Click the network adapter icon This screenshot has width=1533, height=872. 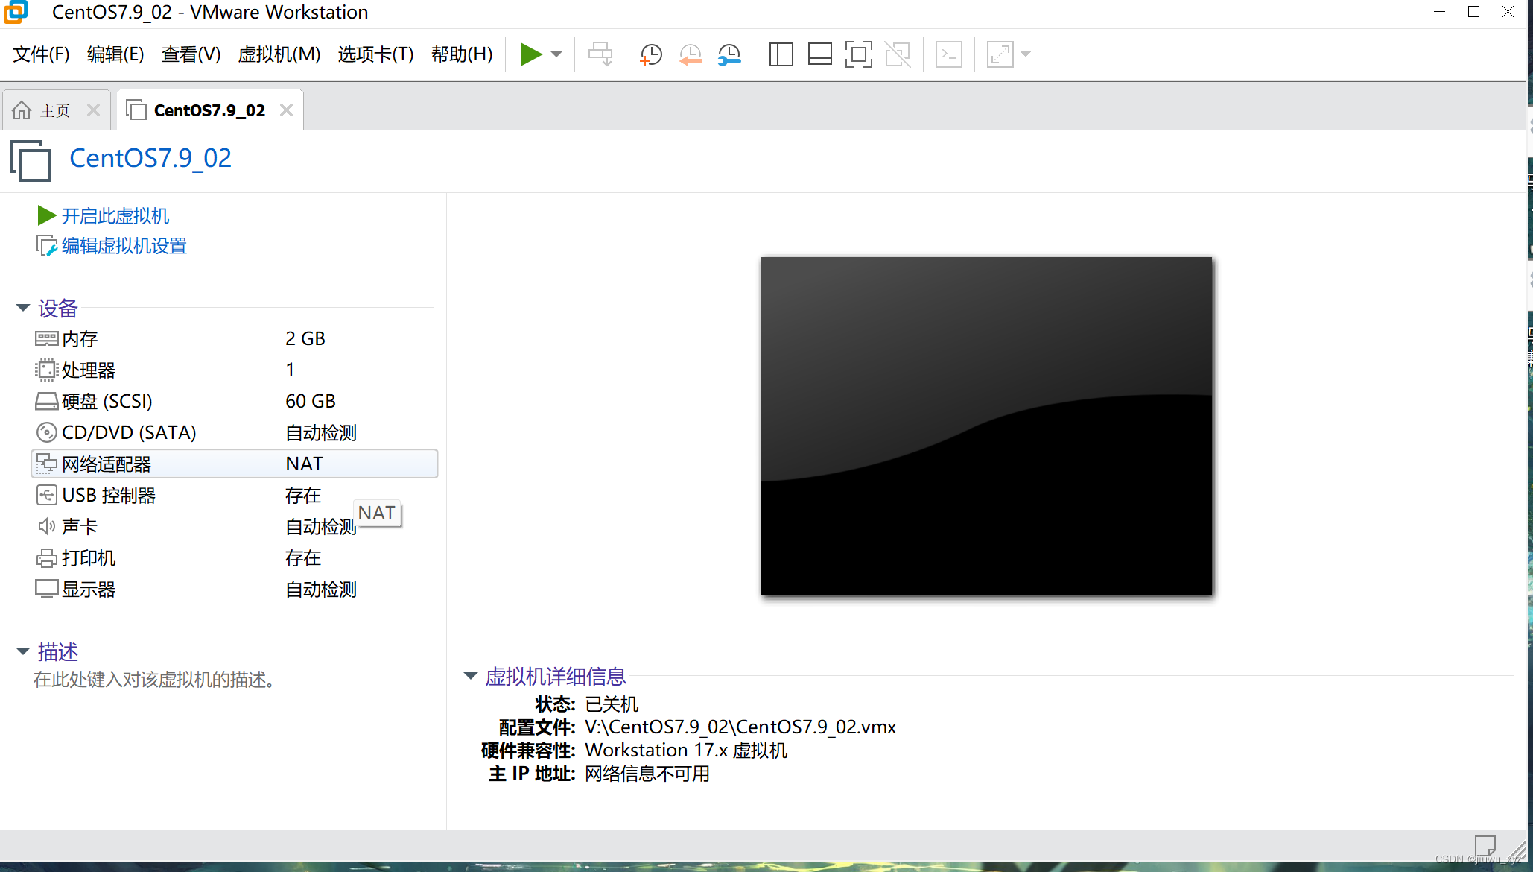pos(46,464)
